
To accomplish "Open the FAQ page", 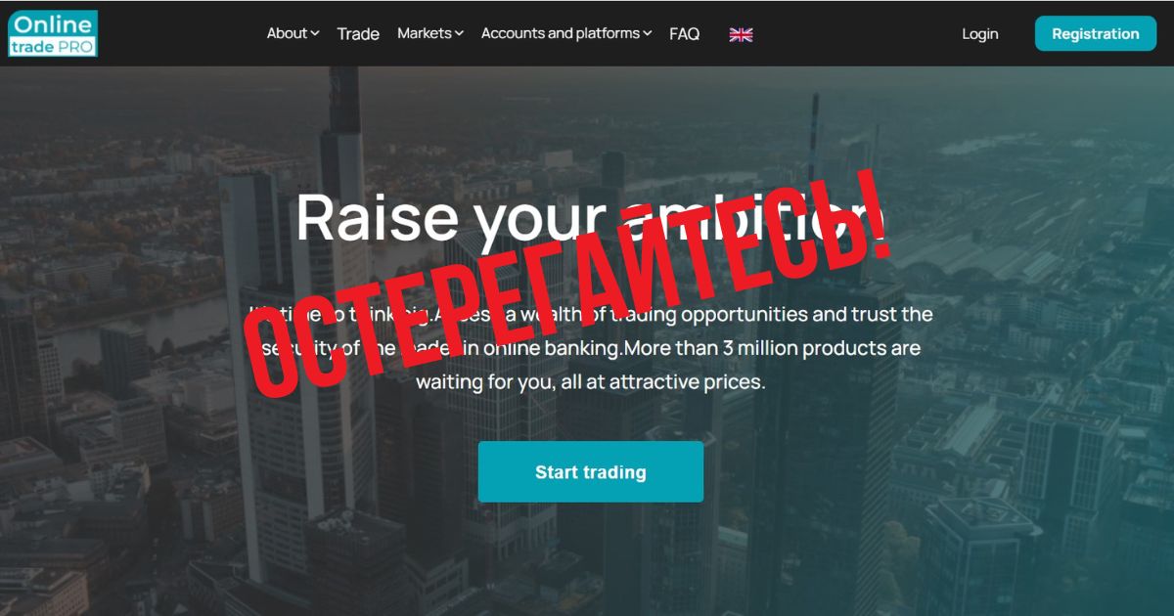I will point(685,34).
